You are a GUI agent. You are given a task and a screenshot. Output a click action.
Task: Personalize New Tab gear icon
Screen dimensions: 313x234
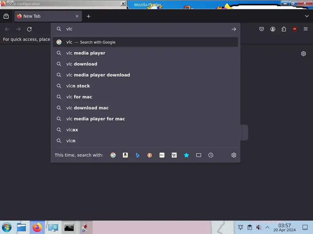pyautogui.click(x=304, y=54)
